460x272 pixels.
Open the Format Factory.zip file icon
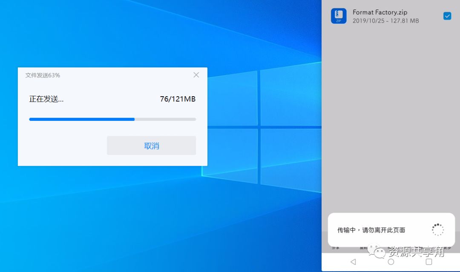tap(339, 16)
